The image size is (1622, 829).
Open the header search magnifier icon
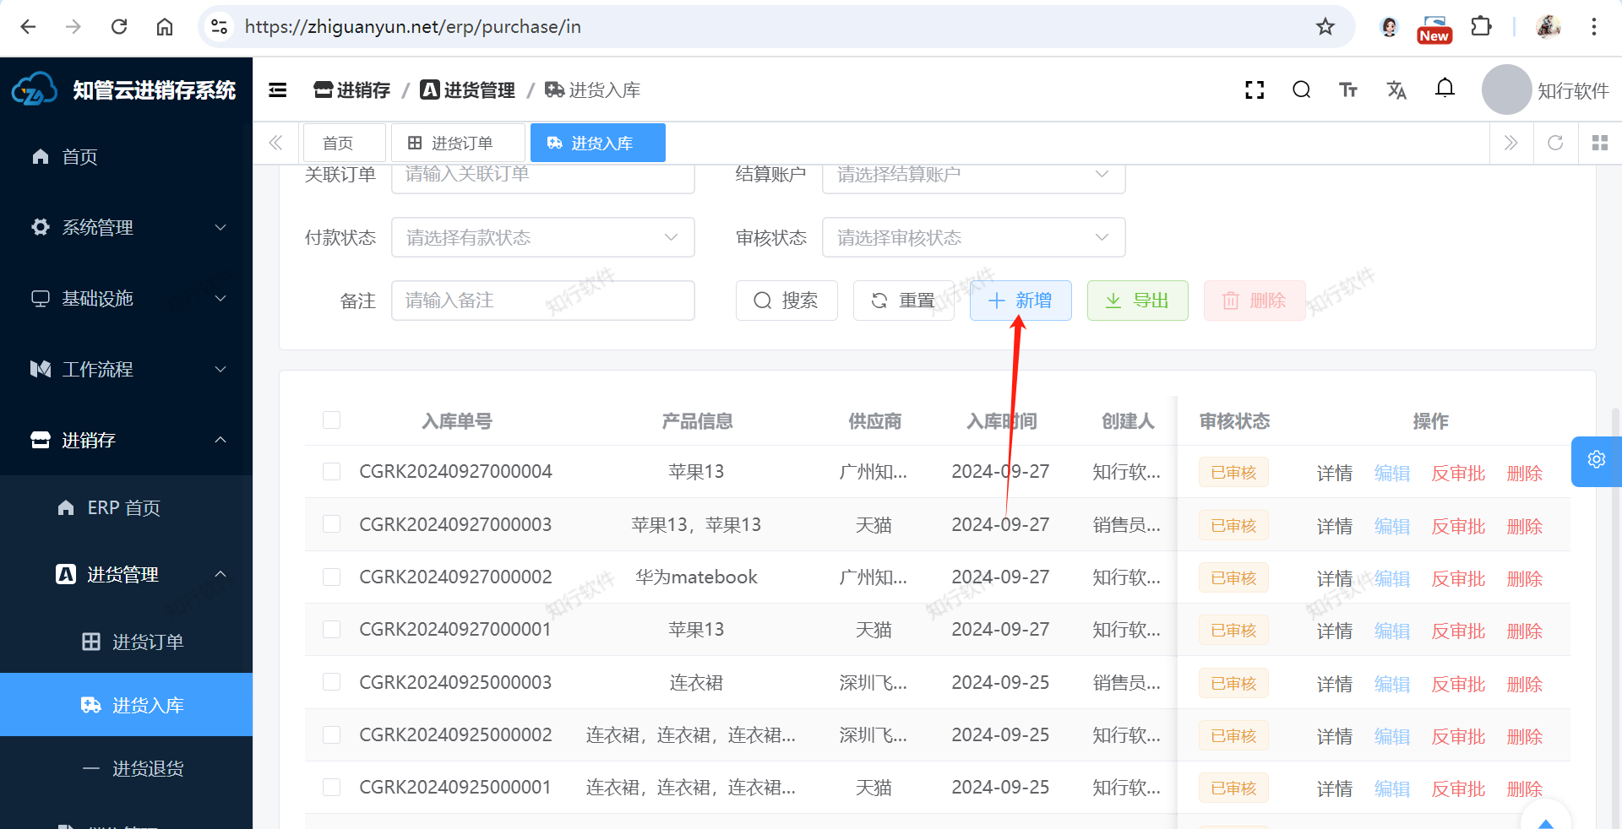[x=1301, y=90]
